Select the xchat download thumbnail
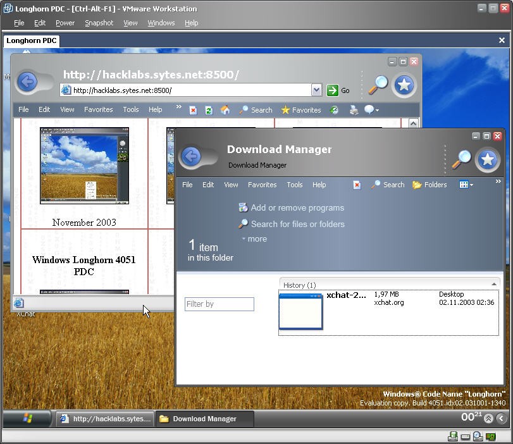Viewport: 513px width, 444px height. [301, 311]
